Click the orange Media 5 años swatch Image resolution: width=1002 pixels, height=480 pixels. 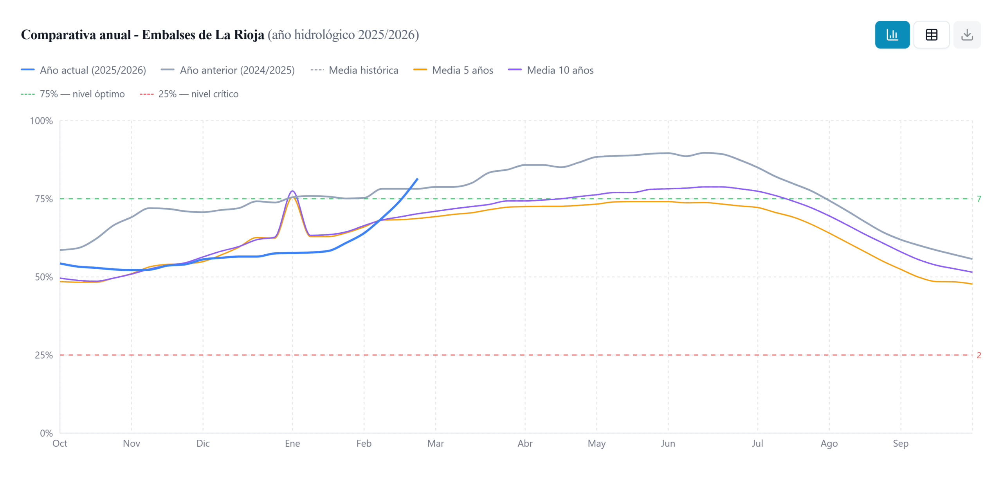click(x=420, y=70)
